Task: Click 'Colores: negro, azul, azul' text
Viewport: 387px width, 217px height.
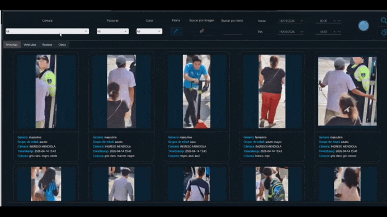Action: point(184,156)
